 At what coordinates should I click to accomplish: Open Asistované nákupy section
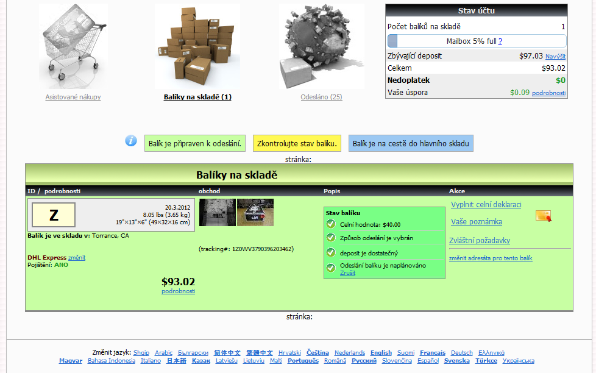pos(73,97)
